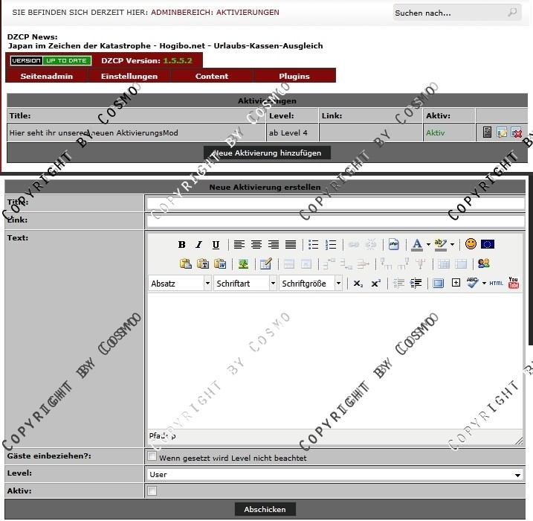Open the Schriftgröße font size dropdown
Image resolution: width=533 pixels, height=521 pixels.
(311, 284)
